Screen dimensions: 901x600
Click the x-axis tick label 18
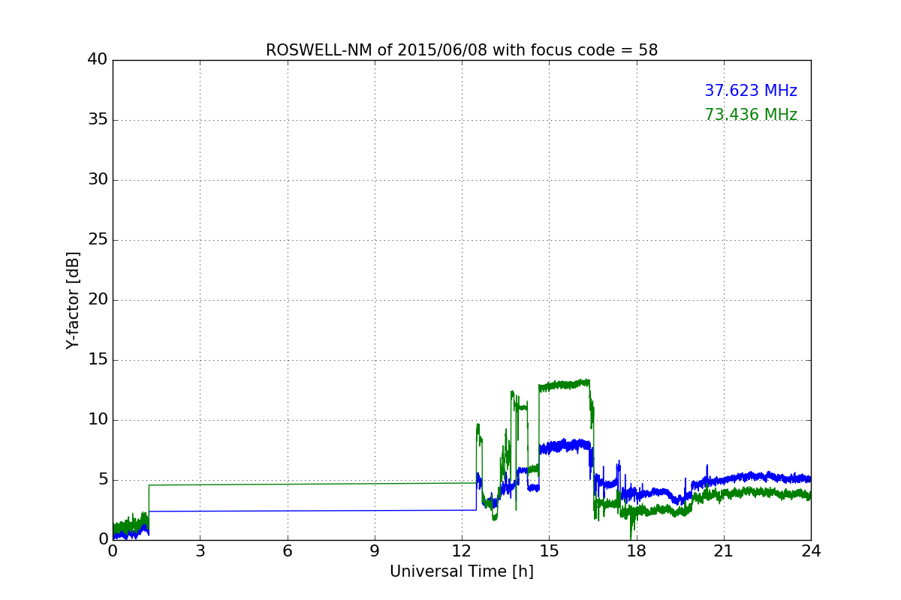pyautogui.click(x=637, y=551)
